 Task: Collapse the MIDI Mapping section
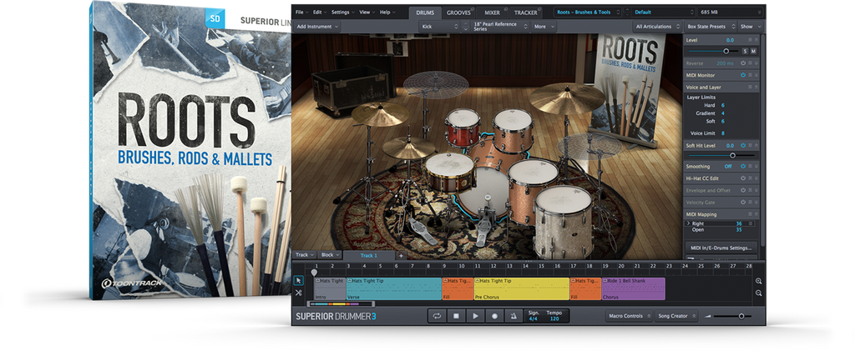[x=756, y=214]
